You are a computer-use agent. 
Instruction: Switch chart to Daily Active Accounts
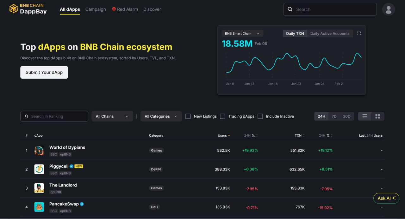click(330, 33)
